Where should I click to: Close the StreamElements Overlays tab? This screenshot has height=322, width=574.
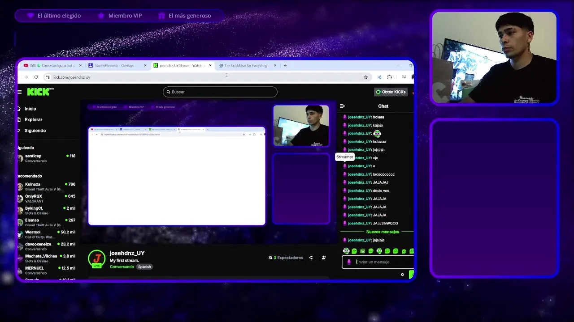click(145, 65)
